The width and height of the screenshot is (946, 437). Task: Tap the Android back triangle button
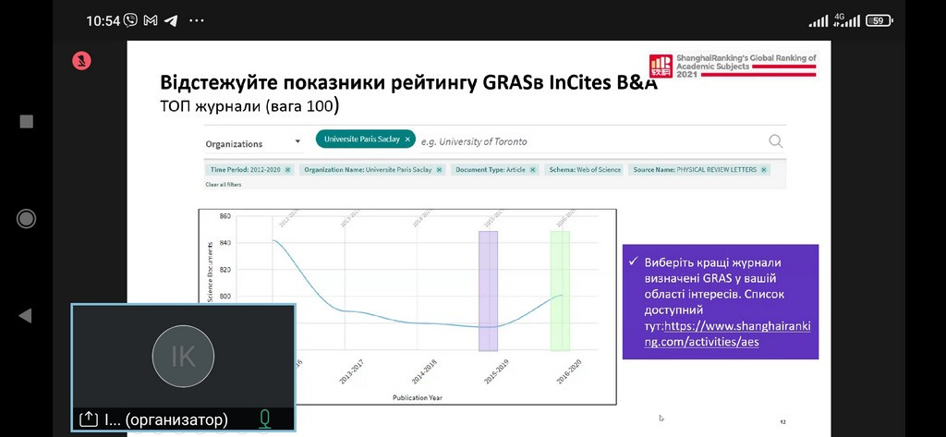pyautogui.click(x=25, y=315)
